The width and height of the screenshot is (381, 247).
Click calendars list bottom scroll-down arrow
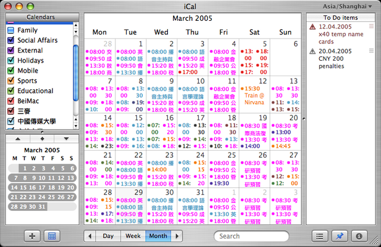click(76, 126)
